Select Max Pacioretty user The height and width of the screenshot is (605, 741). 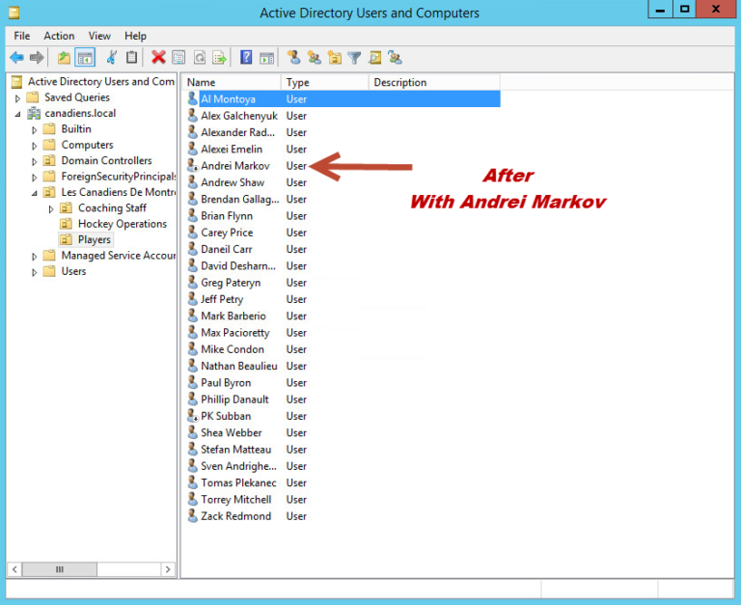tap(234, 333)
